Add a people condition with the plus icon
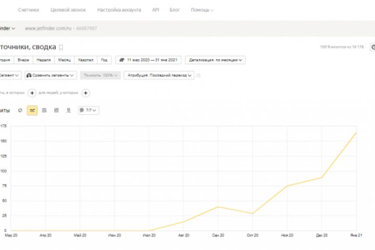The width and height of the screenshot is (375, 250). [x=86, y=93]
